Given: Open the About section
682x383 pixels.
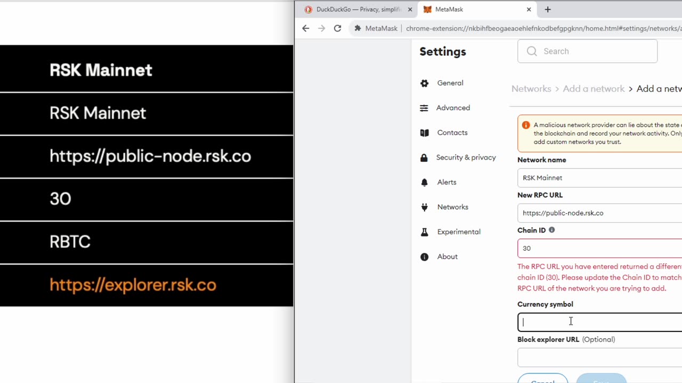Looking at the screenshot, I should [x=447, y=257].
